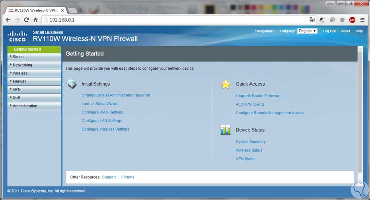The height and width of the screenshot is (200, 370).
Task: Click the translate icon in address bar
Action: tap(312, 20)
